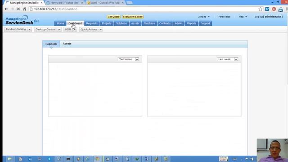The image size is (288, 162).
Task: Open the Requests tab
Action: [x=92, y=23]
